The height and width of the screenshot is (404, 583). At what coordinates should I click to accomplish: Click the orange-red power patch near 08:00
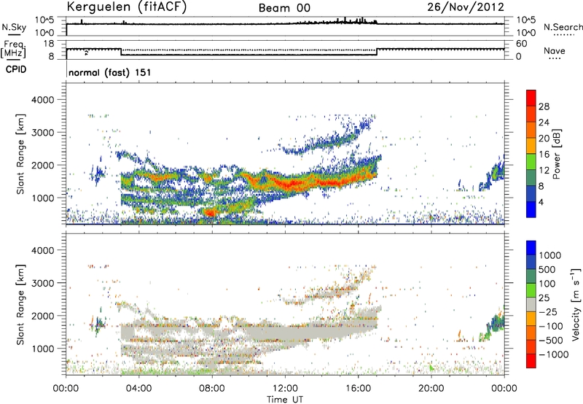pyautogui.click(x=209, y=212)
